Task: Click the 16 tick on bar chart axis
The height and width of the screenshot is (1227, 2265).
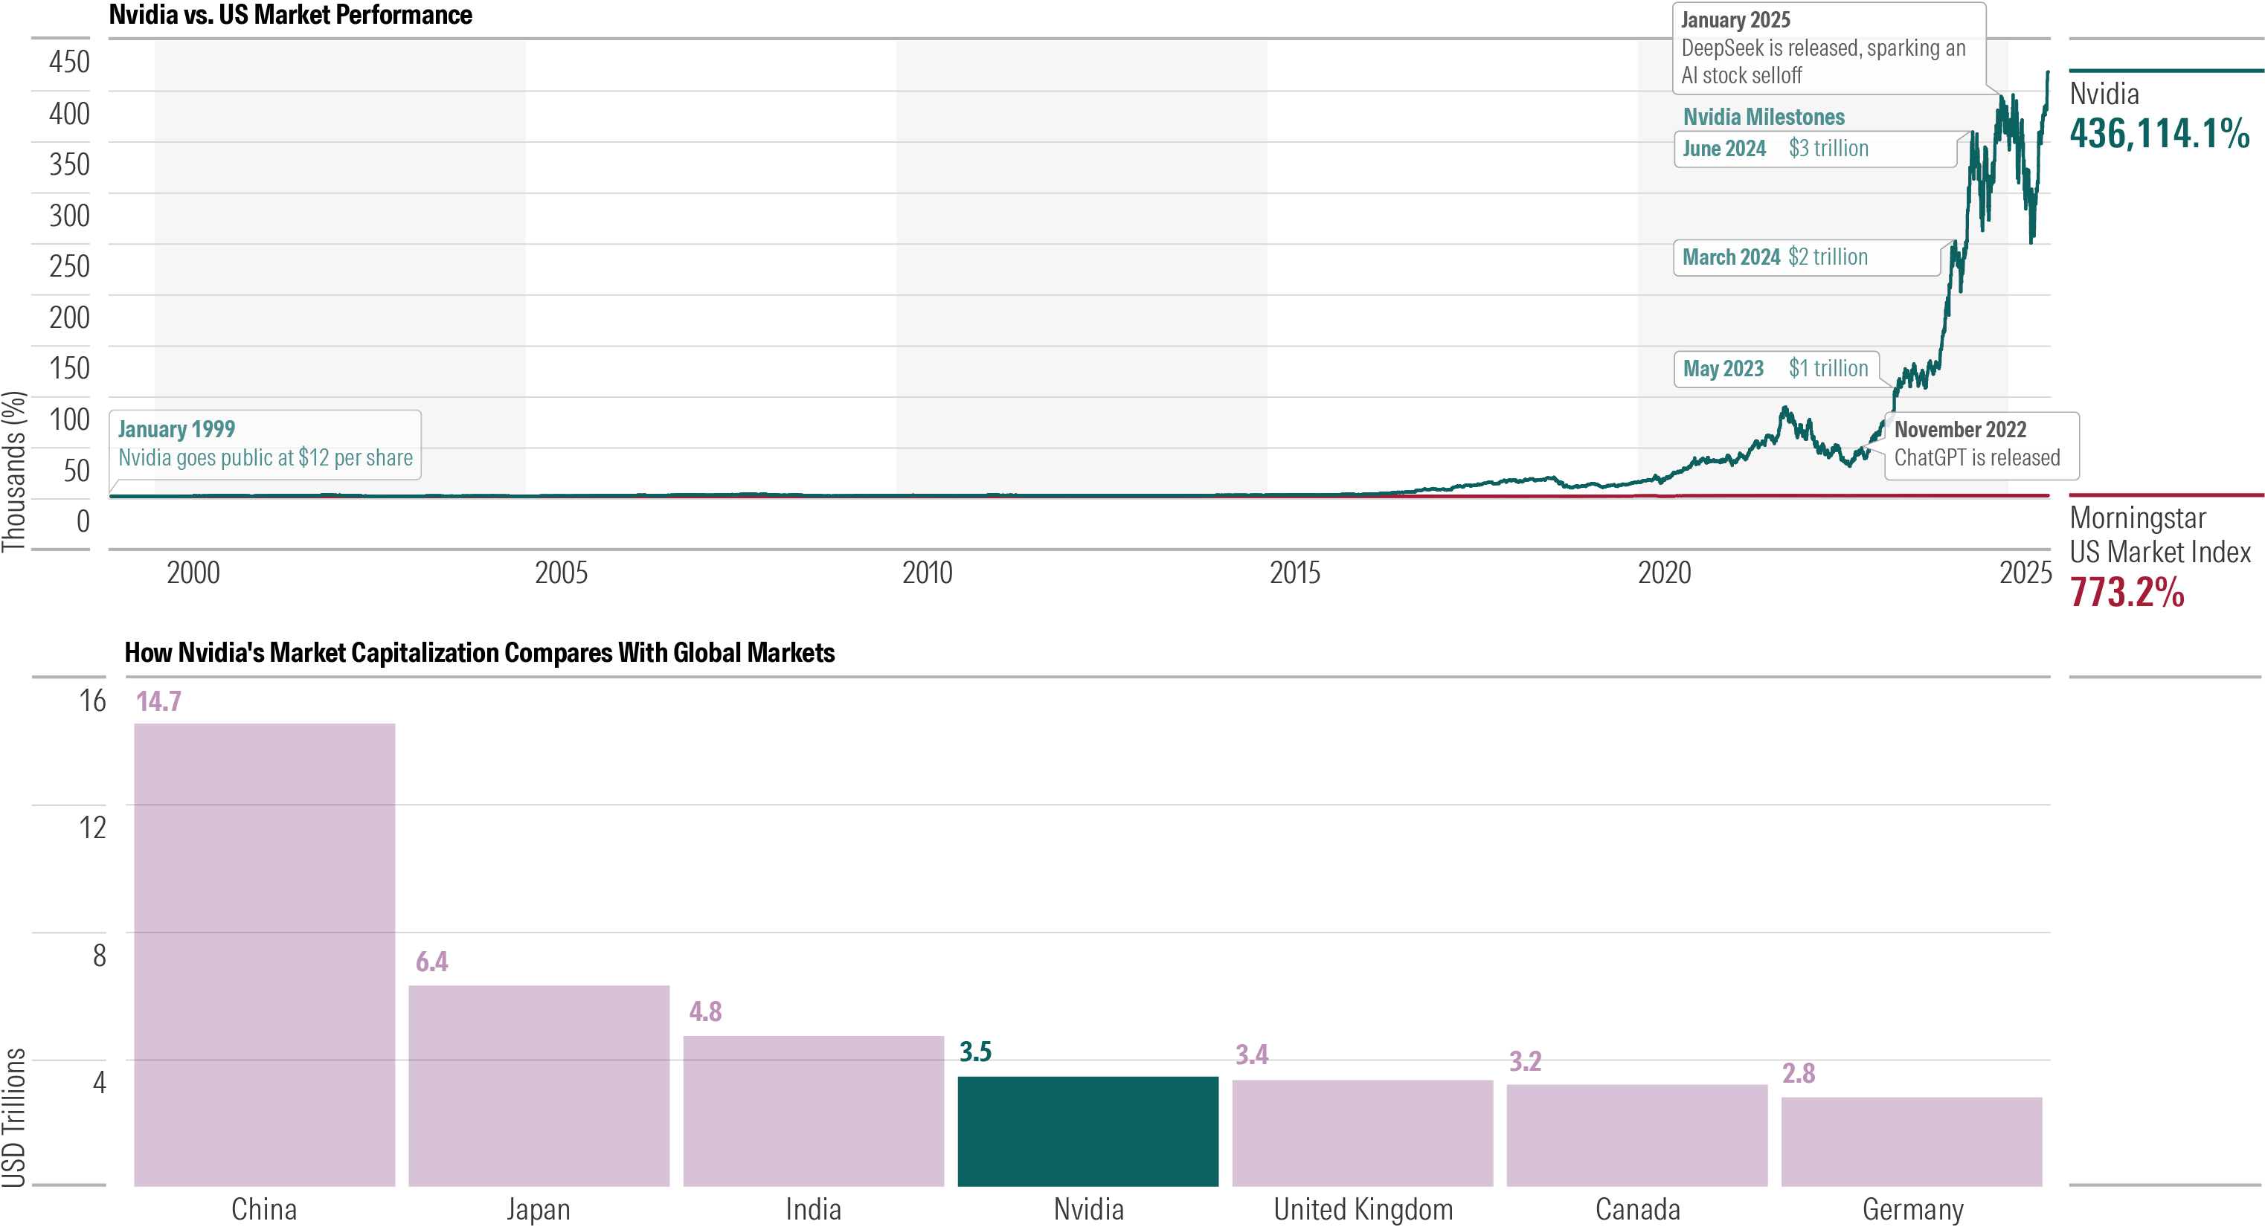Action: pos(92,701)
